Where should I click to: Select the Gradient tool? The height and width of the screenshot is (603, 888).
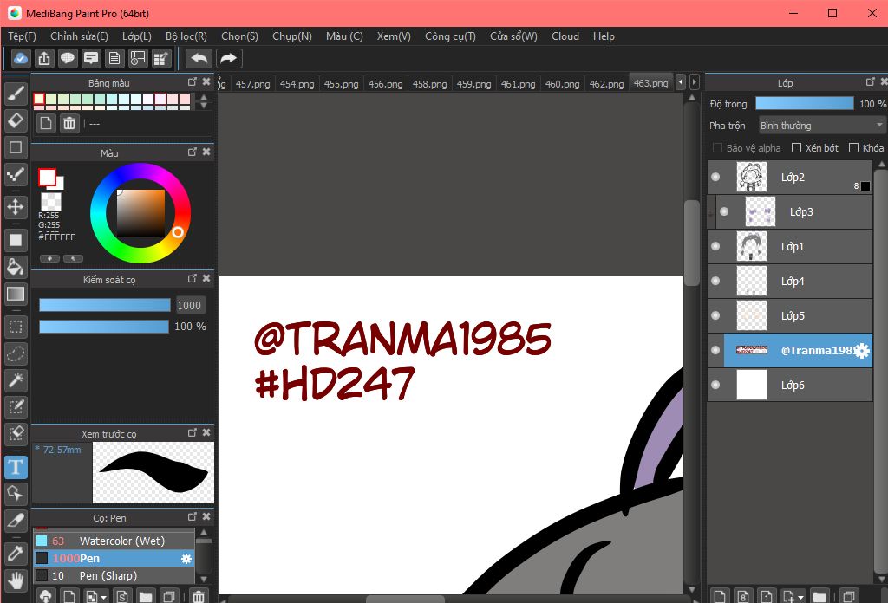tap(16, 295)
